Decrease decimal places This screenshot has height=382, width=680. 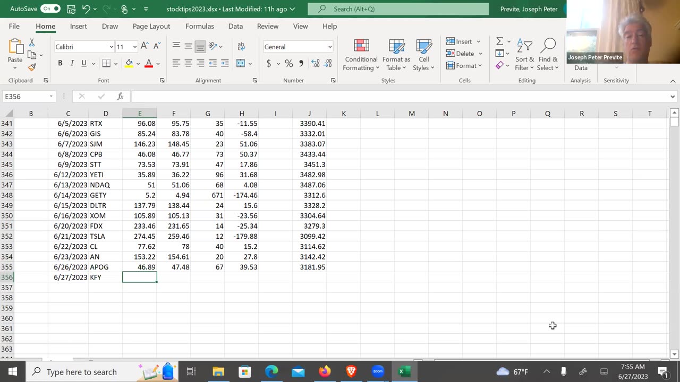[x=328, y=64]
